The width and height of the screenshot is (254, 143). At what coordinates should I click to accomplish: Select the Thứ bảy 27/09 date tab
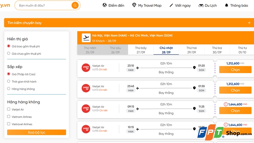(141, 50)
